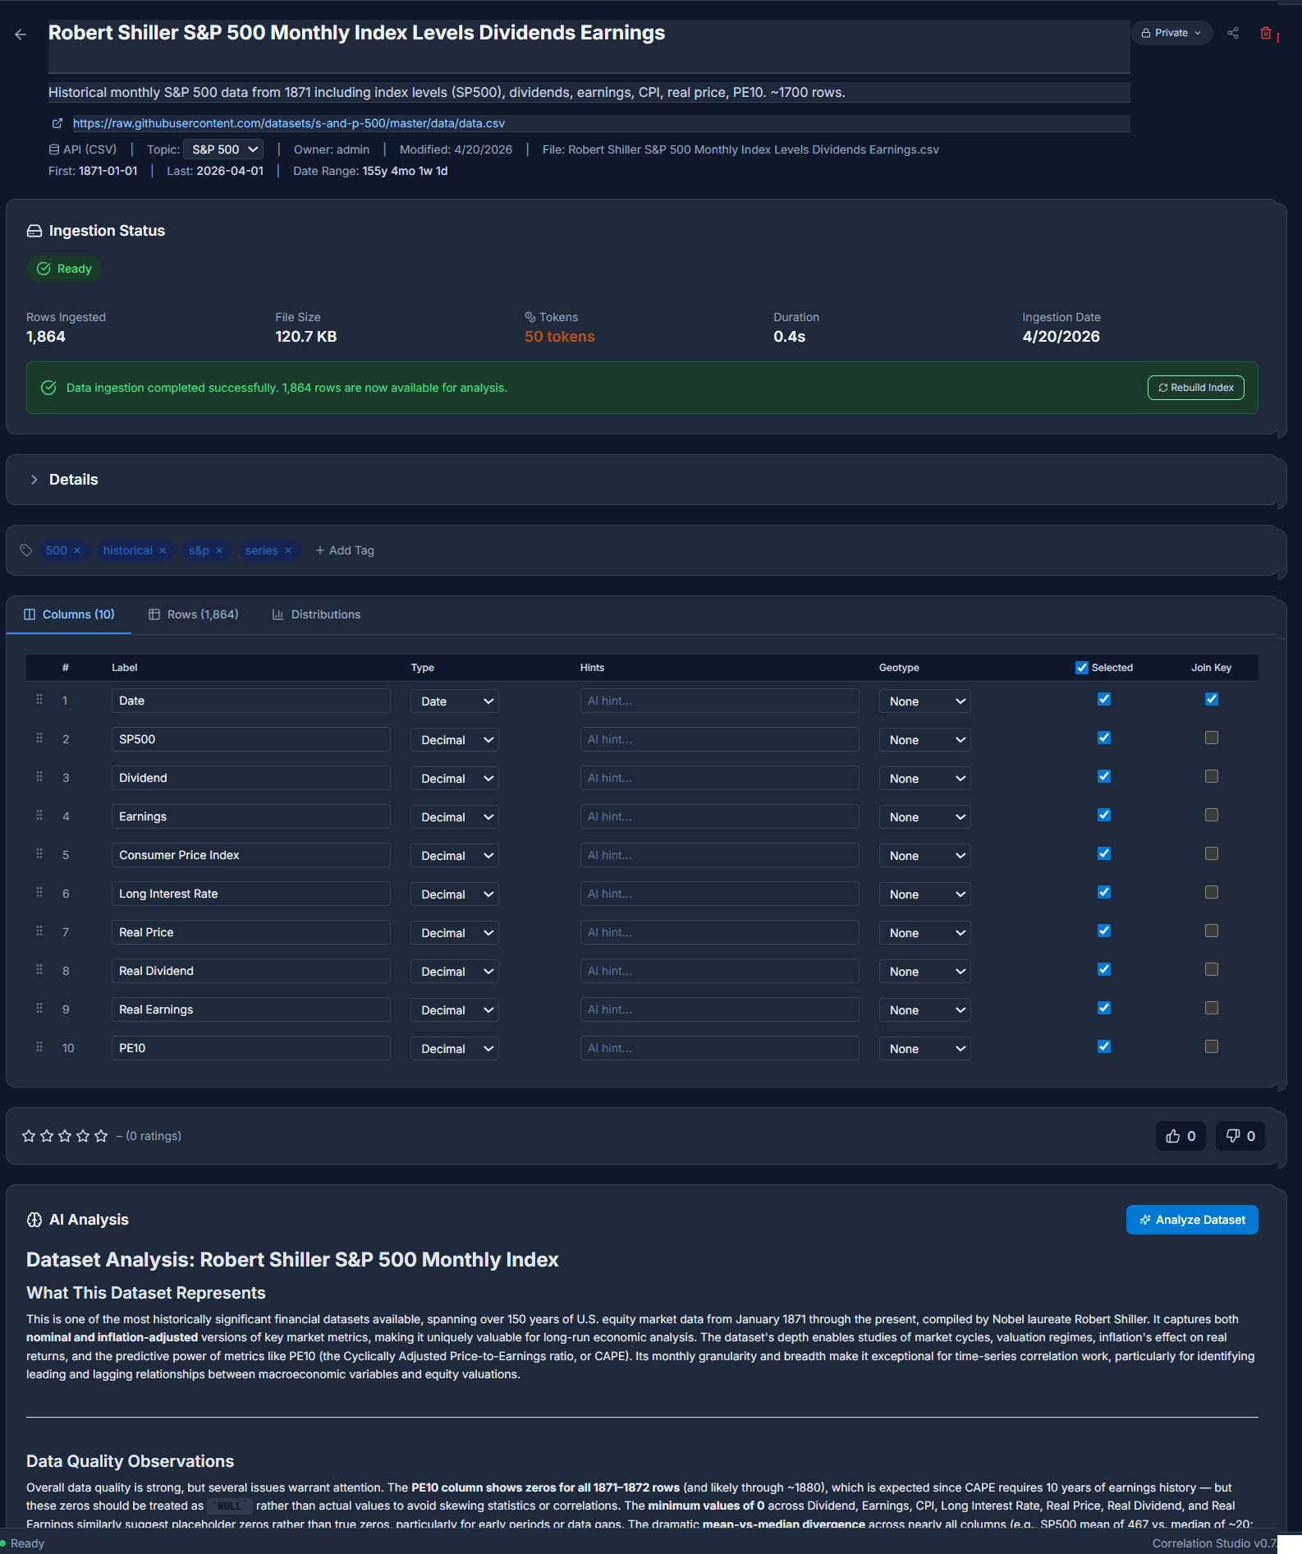Screen dimensions: 1302x1554
Task: Click the AI hint field for PE10
Action: (719, 1048)
